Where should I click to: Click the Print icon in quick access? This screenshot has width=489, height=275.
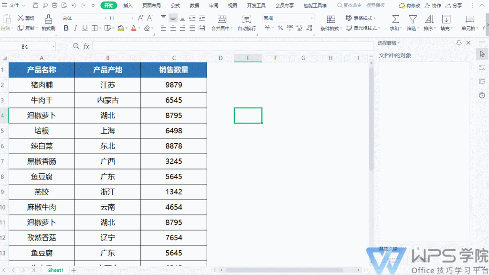[x=54, y=5]
